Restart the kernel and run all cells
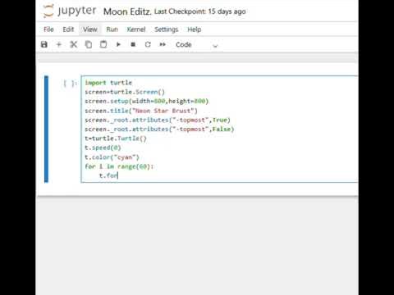Viewport: 394px width, 295px height. pyautogui.click(x=163, y=44)
